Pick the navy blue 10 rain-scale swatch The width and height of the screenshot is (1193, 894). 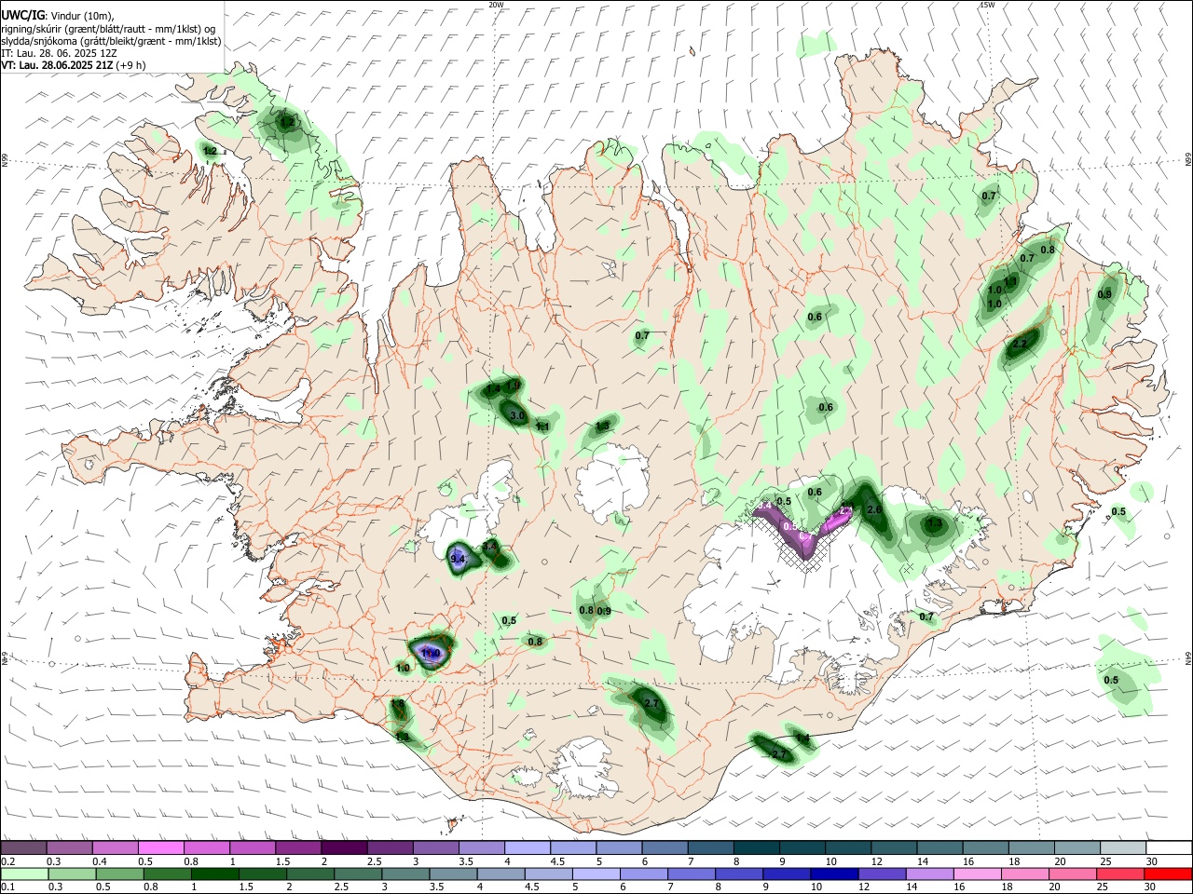833,874
